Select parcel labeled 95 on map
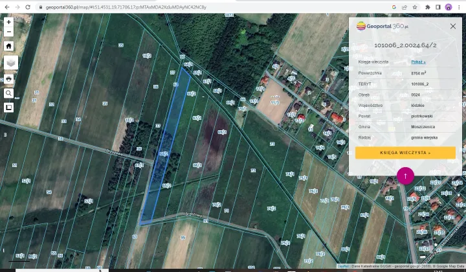Screen dimensions: 466x272 [x=183, y=238]
